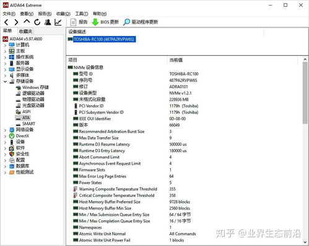Expand the DirectX tree node chevron
Screen dimensions: 309x246
pyautogui.click(x=5, y=136)
